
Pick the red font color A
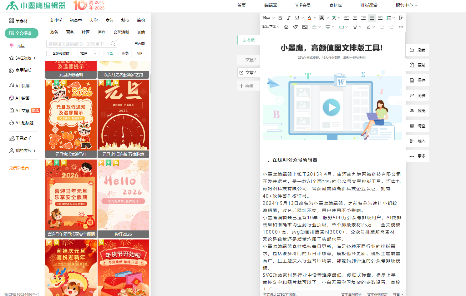point(309,18)
